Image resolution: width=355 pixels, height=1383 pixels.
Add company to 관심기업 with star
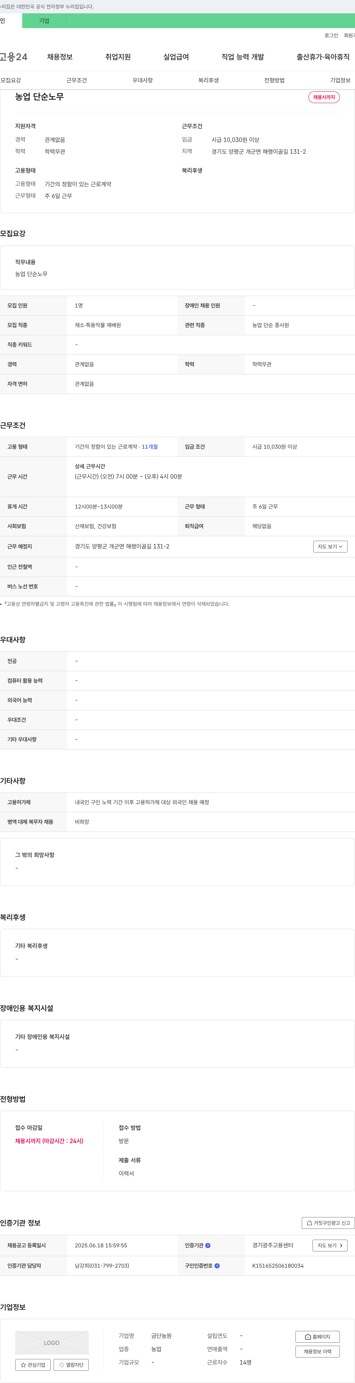(x=33, y=1365)
